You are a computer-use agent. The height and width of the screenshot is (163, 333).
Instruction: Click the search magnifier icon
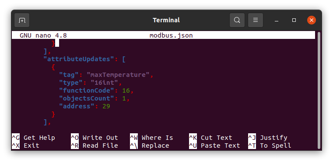click(237, 21)
